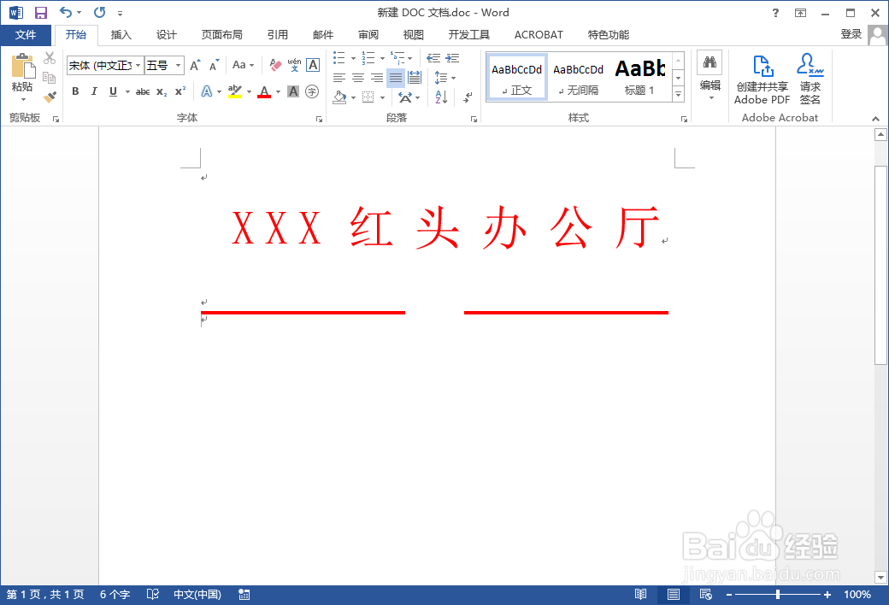
Task: Open the font name dropdown showing 宋体
Action: tap(138, 64)
